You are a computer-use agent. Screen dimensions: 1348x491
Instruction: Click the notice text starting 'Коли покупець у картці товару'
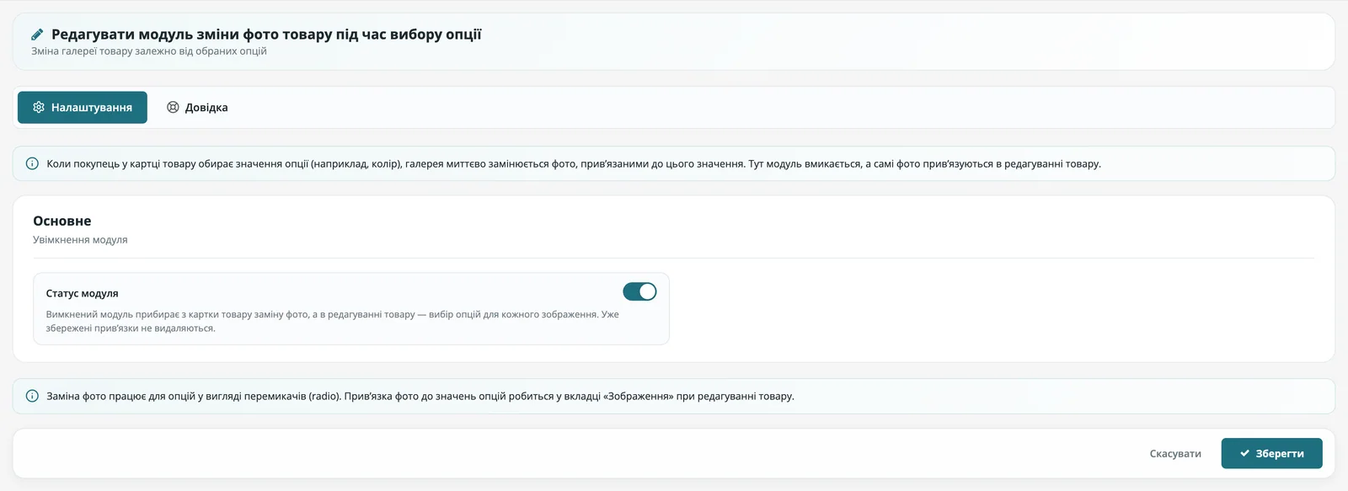tap(574, 164)
